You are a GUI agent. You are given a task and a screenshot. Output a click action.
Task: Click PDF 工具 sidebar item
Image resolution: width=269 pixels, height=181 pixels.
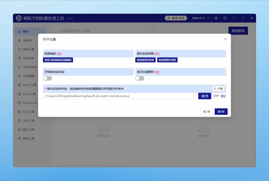click(28, 112)
